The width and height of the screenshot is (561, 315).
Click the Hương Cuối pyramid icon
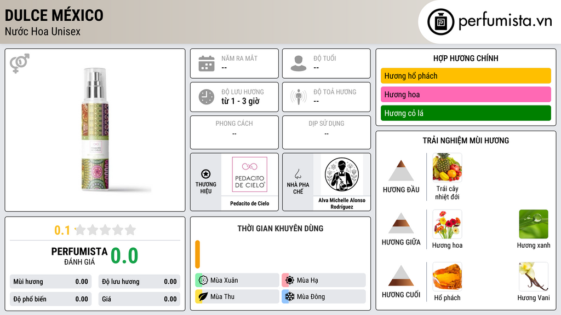tap(401, 276)
